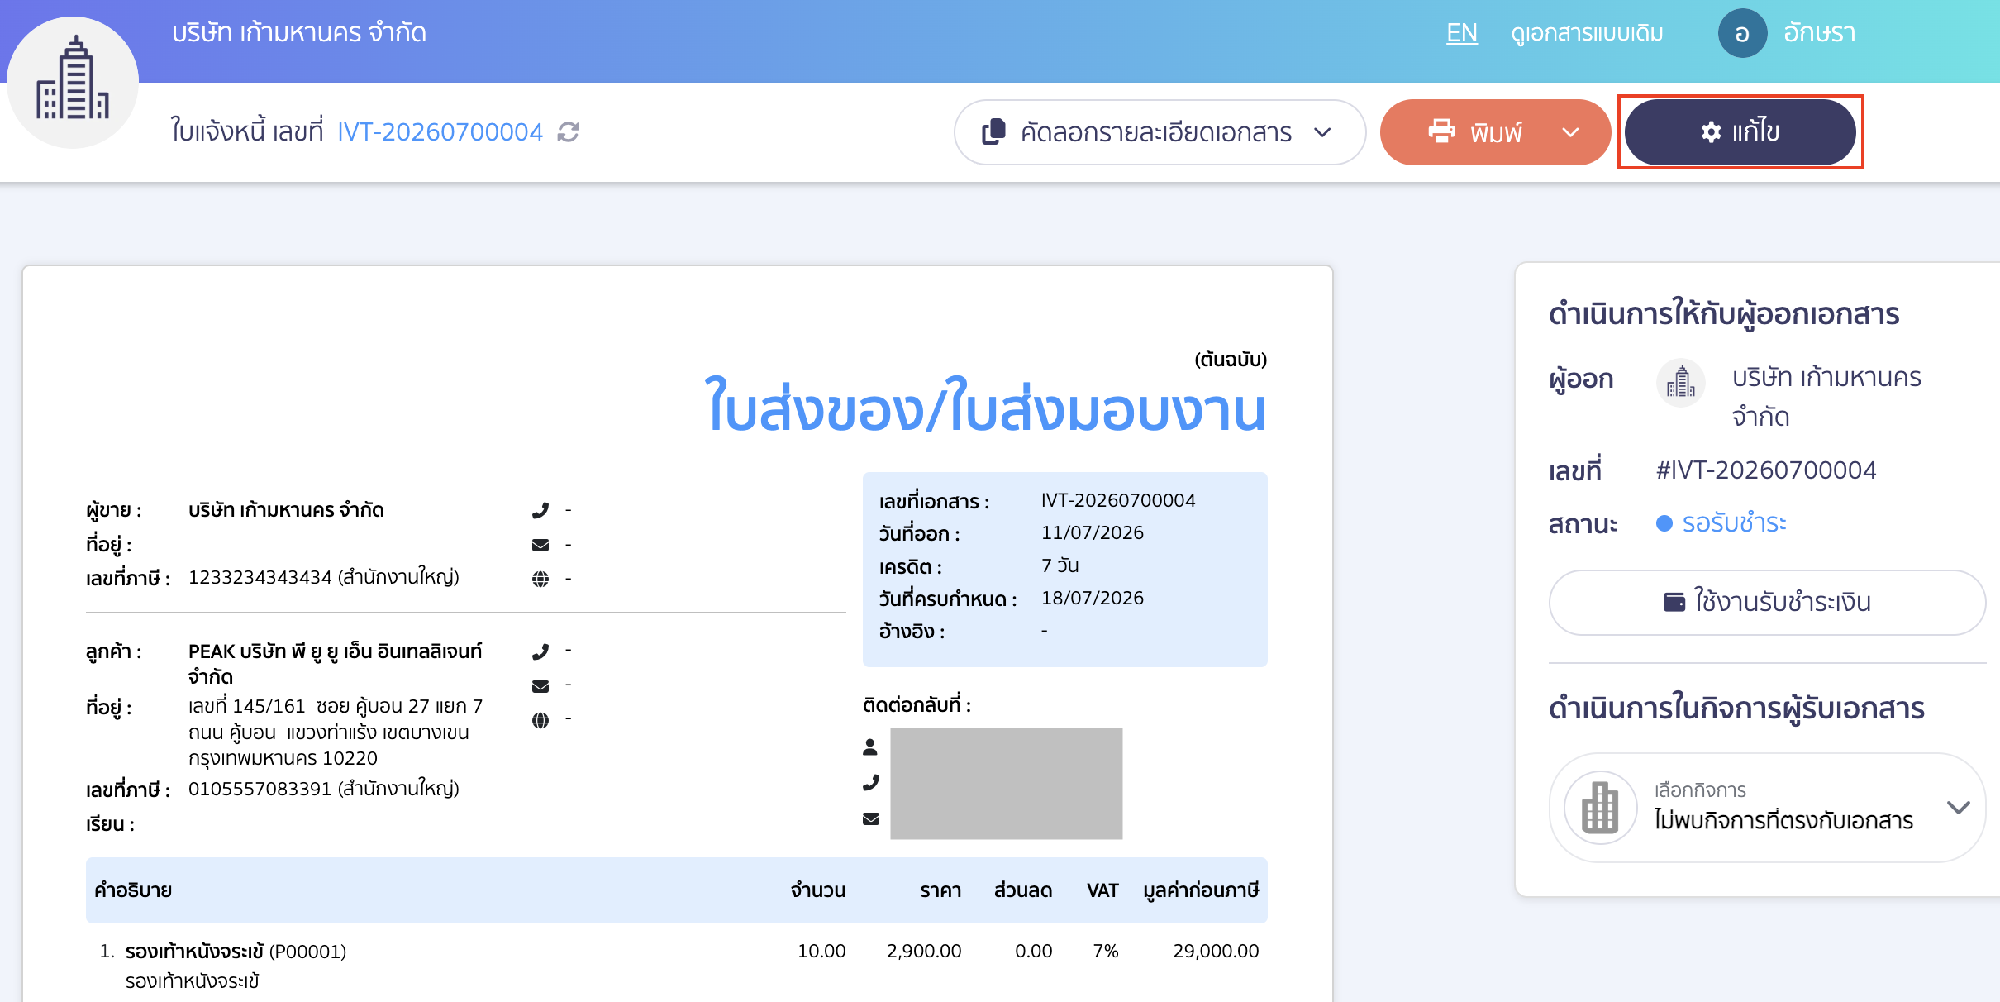This screenshot has height=1002, width=2000.
Task: Click the contact person icon
Action: click(870, 747)
